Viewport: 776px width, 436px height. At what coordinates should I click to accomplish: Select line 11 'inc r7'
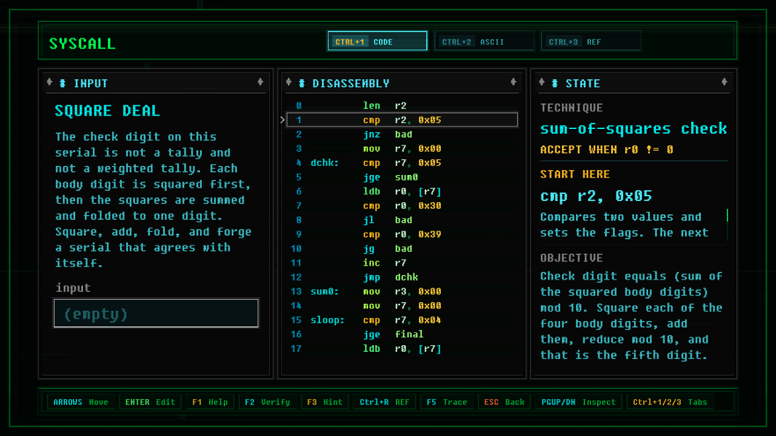pos(402,263)
